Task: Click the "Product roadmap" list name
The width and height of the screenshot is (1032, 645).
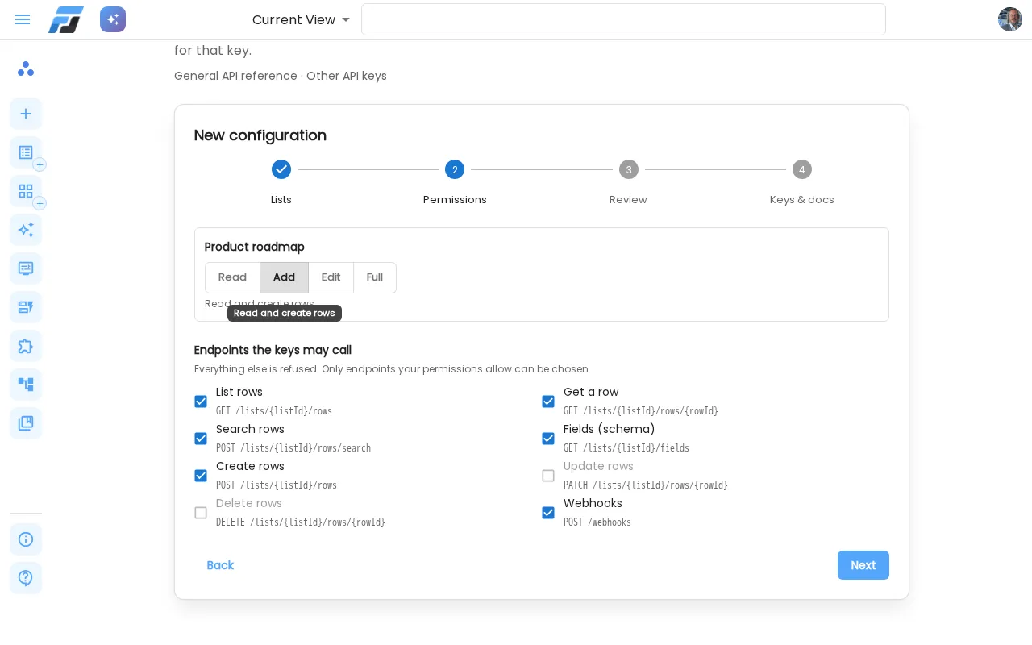Action: (x=255, y=247)
